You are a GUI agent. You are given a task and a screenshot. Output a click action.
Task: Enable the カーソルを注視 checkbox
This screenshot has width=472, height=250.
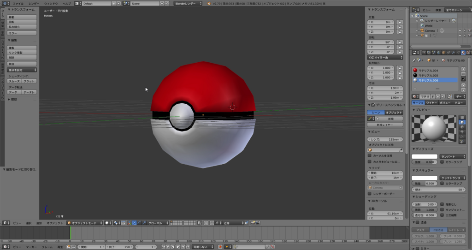click(x=370, y=156)
